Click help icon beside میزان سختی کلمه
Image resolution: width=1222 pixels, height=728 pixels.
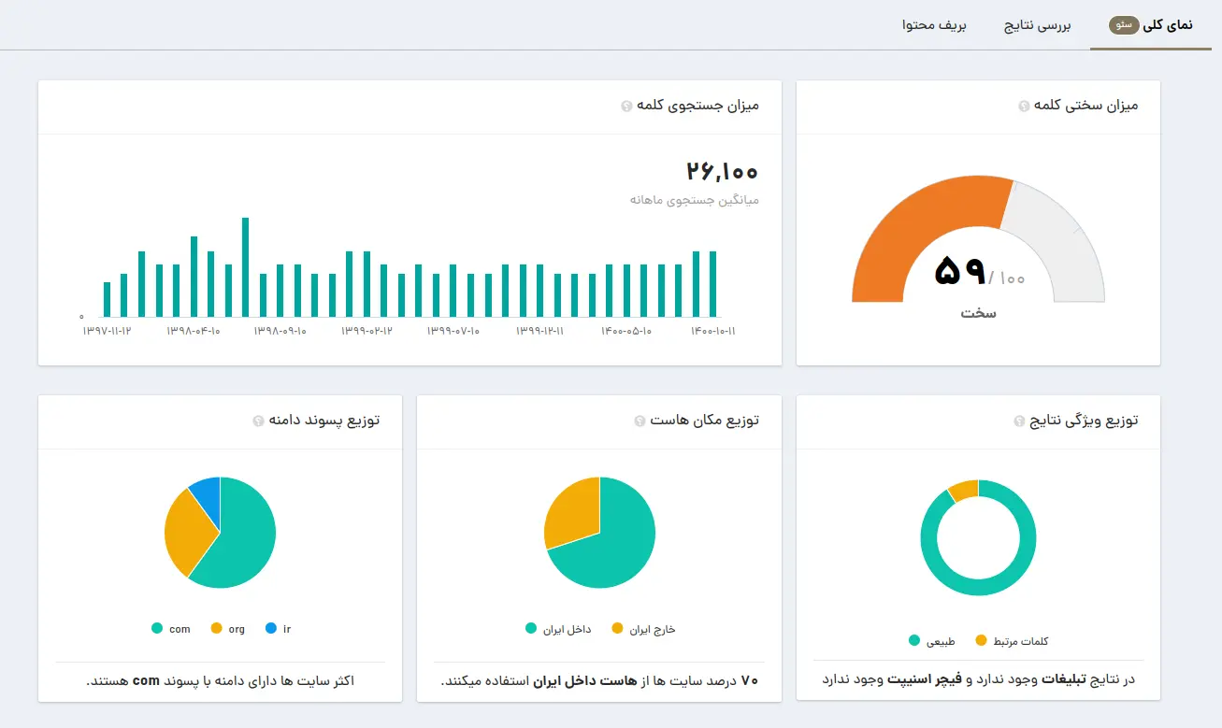click(1024, 107)
